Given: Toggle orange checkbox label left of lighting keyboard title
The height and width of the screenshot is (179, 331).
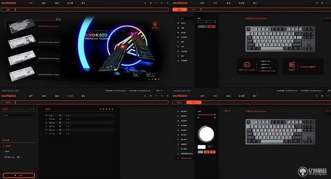Looking at the screenshot, I should coord(226,111).
